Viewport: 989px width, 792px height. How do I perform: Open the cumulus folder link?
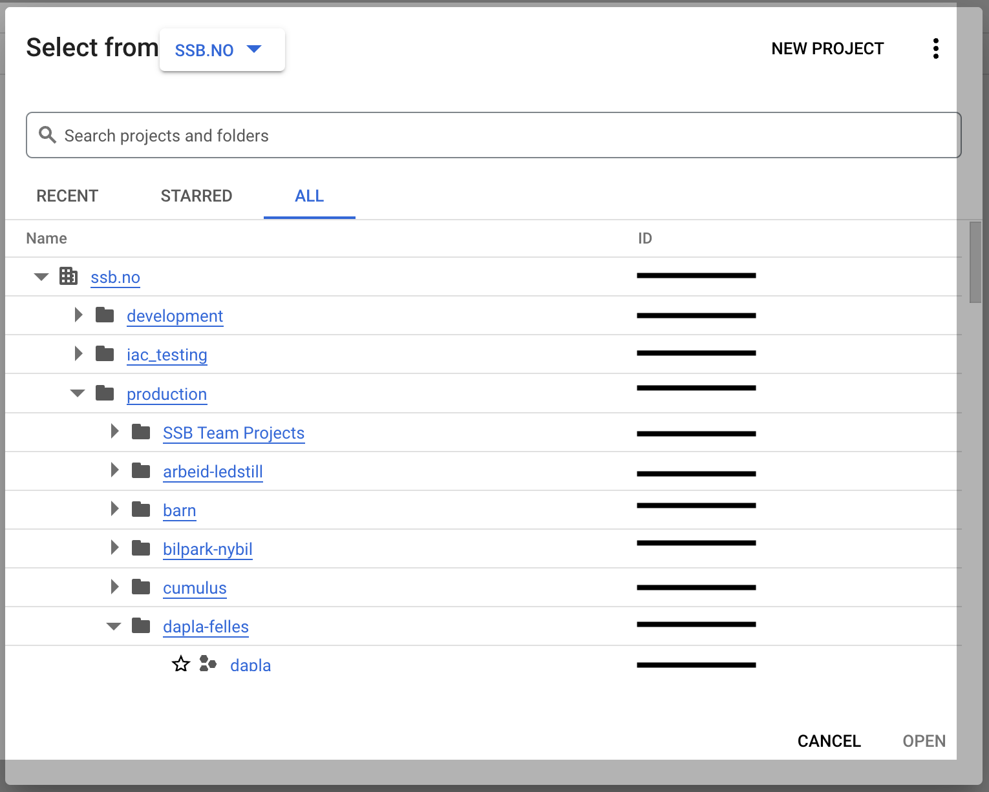[195, 588]
